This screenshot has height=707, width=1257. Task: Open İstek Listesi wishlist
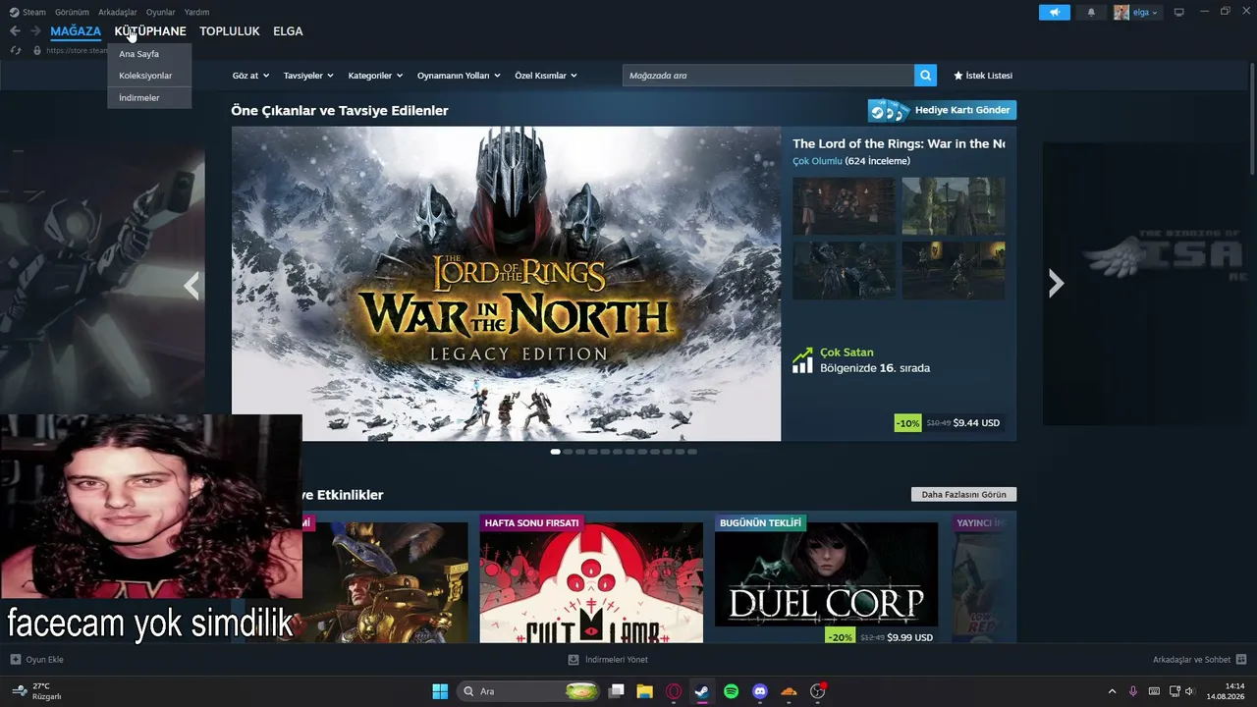coord(983,76)
